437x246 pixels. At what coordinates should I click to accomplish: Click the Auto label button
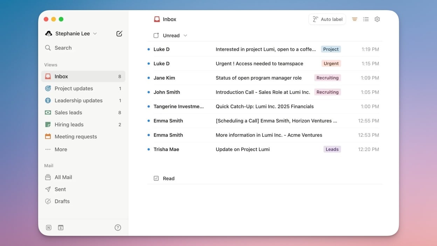click(x=327, y=19)
